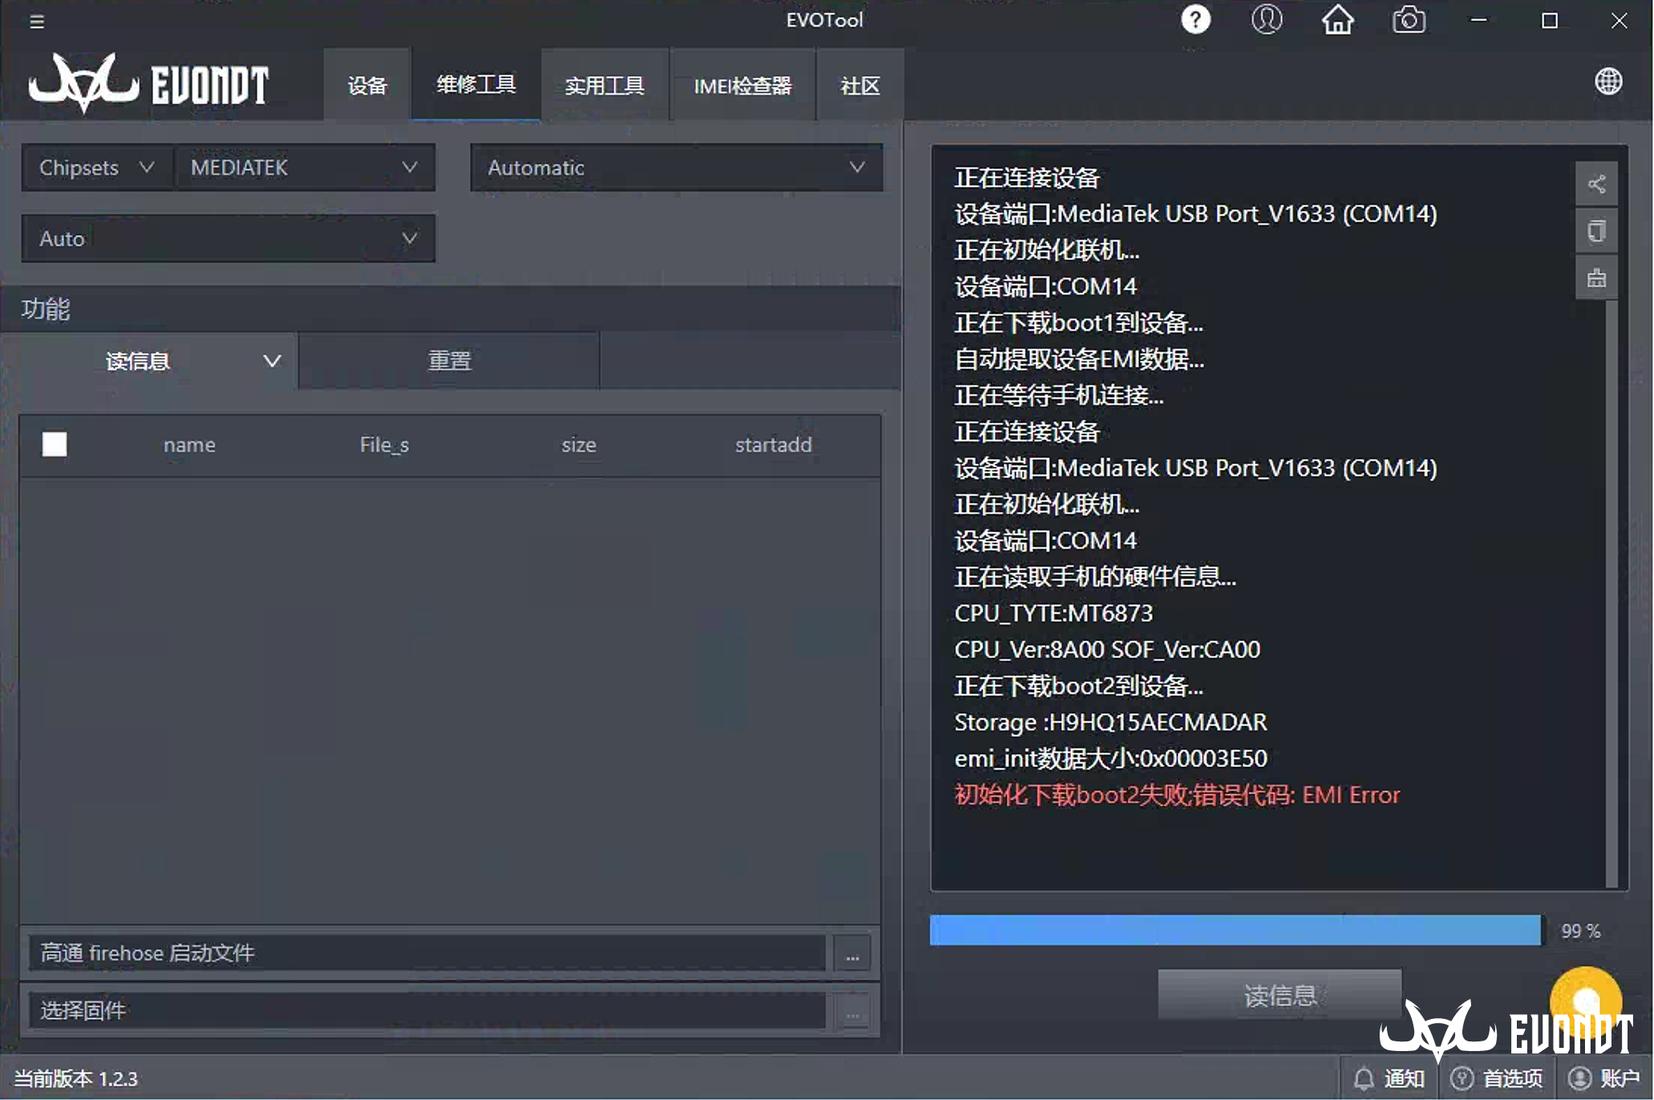Image resolution: width=1654 pixels, height=1100 pixels.
Task: Switch to the 维修工具 tab
Action: pyautogui.click(x=476, y=84)
